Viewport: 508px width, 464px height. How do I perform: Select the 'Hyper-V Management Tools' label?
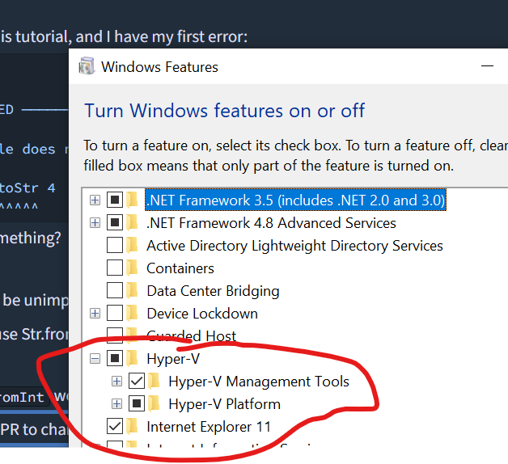pyautogui.click(x=259, y=382)
